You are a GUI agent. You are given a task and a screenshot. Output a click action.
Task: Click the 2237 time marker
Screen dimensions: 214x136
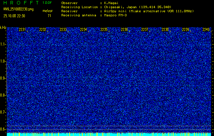point(145,30)
